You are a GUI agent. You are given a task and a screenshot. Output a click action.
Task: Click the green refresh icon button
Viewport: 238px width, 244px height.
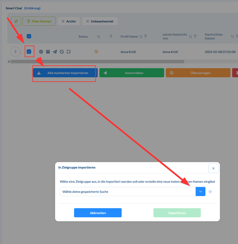[x=16, y=21]
